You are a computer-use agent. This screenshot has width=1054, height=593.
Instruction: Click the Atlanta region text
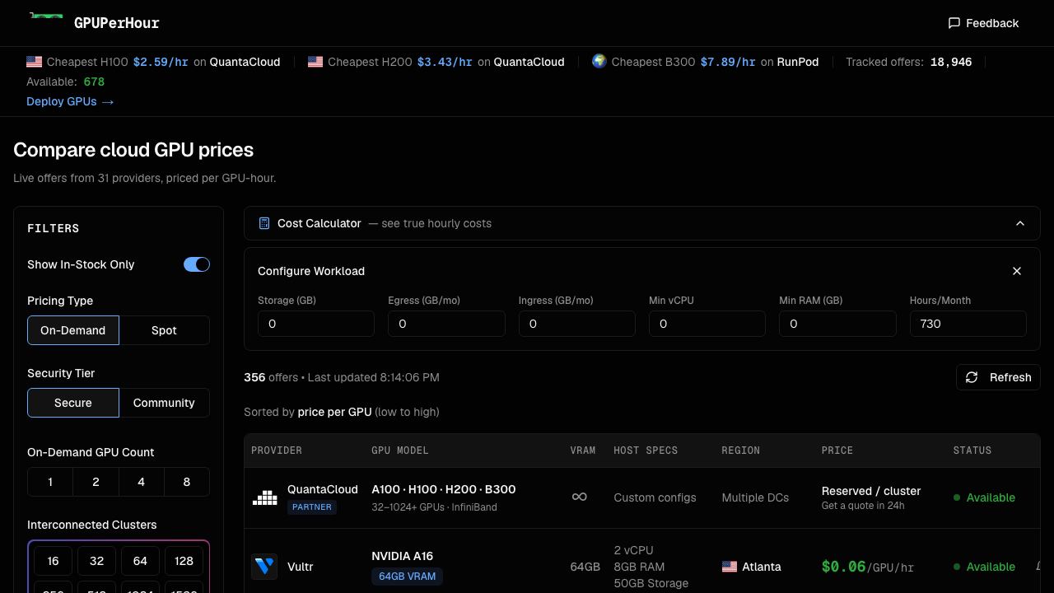[x=762, y=567]
